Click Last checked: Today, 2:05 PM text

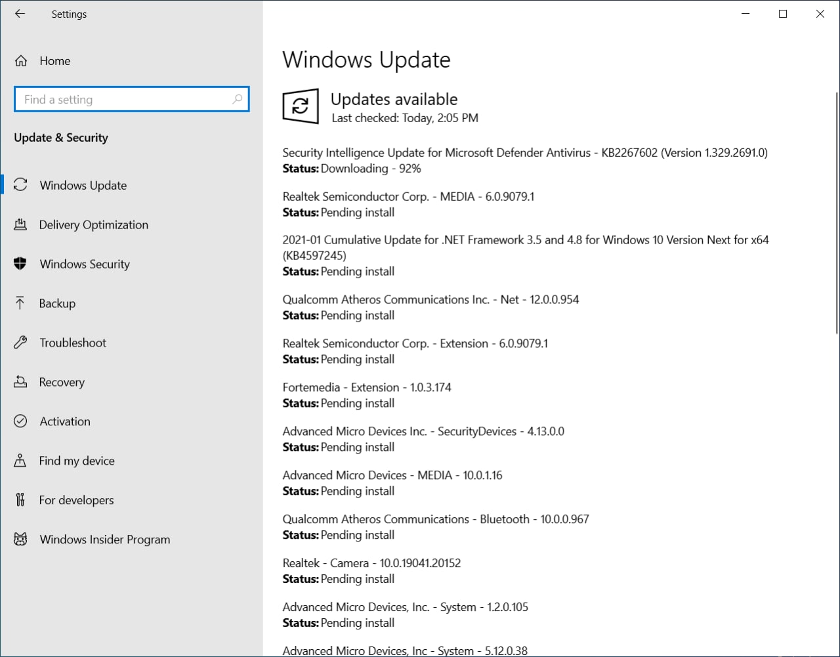point(405,118)
